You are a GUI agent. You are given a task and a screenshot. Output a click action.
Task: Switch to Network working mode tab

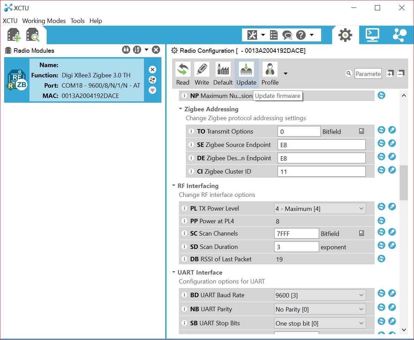tap(400, 35)
